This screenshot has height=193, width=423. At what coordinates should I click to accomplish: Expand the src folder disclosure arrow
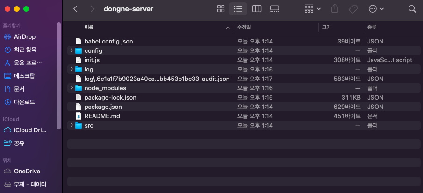[71, 125]
